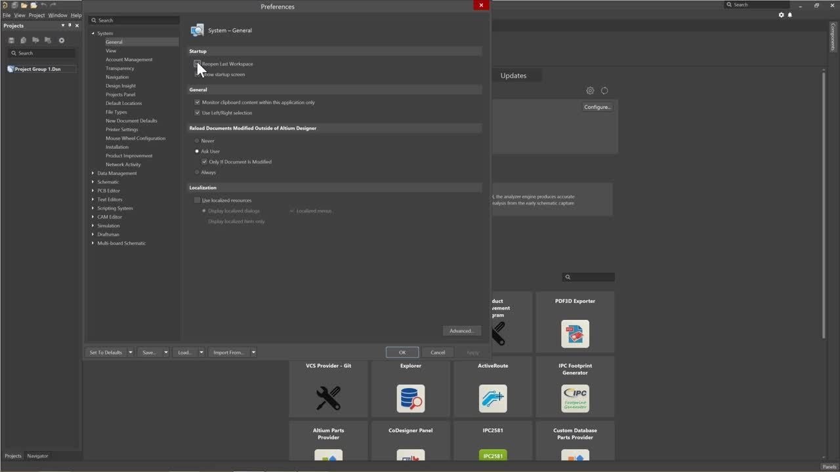Screen dimensions: 840x472
Task: Click the save-all icon in top quick toolbar
Action: click(14, 5)
